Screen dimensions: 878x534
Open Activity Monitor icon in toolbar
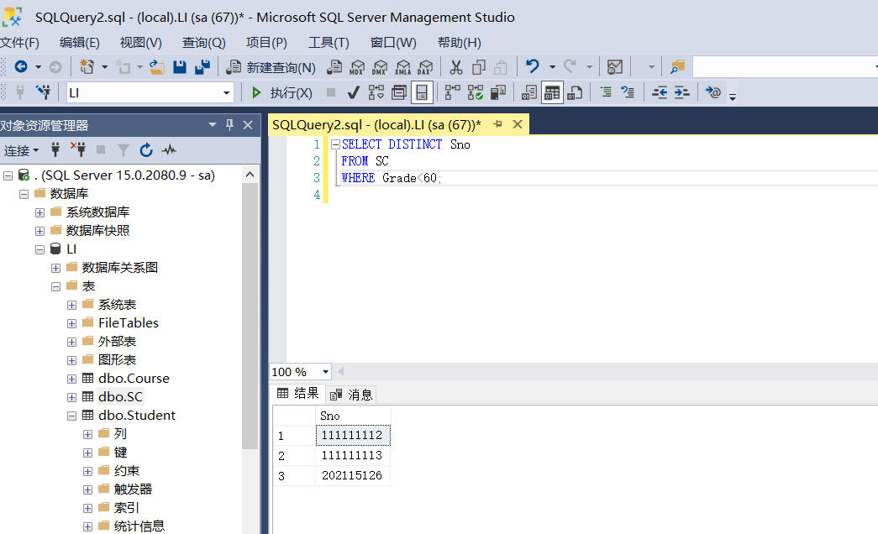615,67
